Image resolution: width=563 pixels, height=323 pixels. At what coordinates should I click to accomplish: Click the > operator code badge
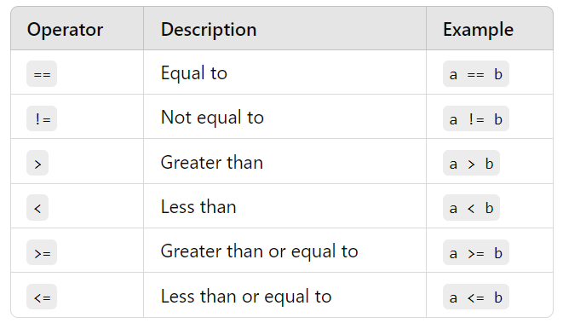37,163
